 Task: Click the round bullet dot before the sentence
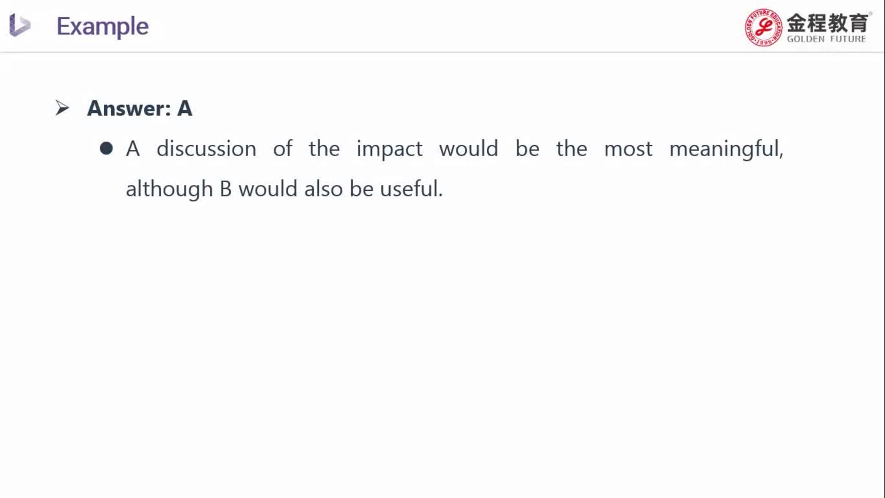pos(106,148)
